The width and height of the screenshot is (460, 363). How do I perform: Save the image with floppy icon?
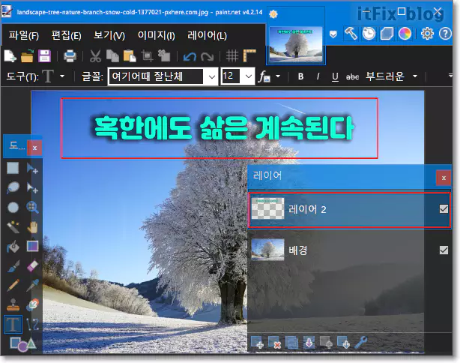[44, 55]
